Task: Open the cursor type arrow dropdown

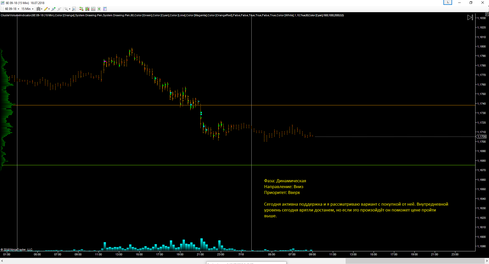Action: pos(67,9)
